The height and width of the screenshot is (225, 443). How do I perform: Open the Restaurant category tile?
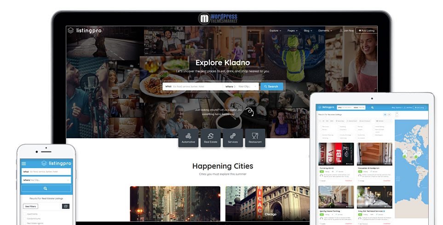255,138
